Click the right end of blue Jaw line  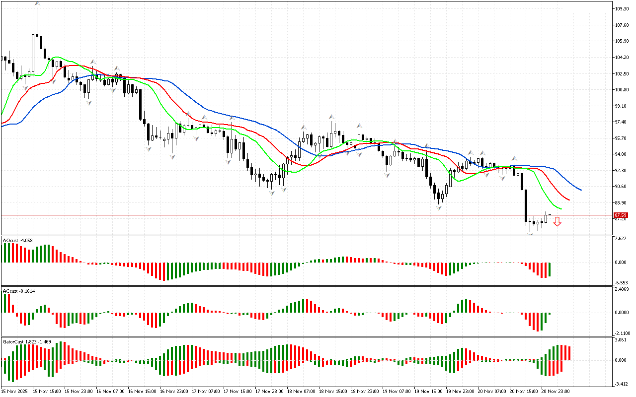pos(580,190)
